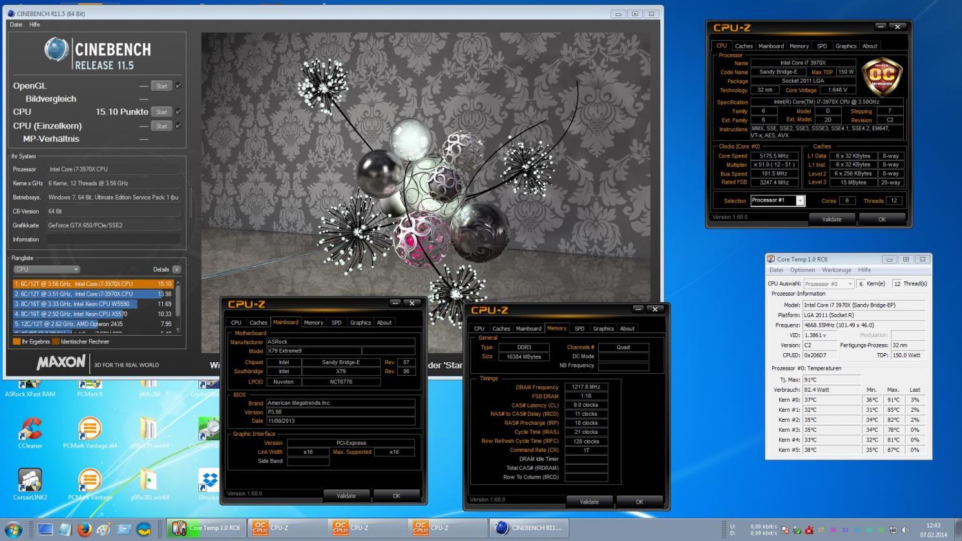Click the Information field in Cinebench
Screen dimensions: 962x541
[113, 240]
